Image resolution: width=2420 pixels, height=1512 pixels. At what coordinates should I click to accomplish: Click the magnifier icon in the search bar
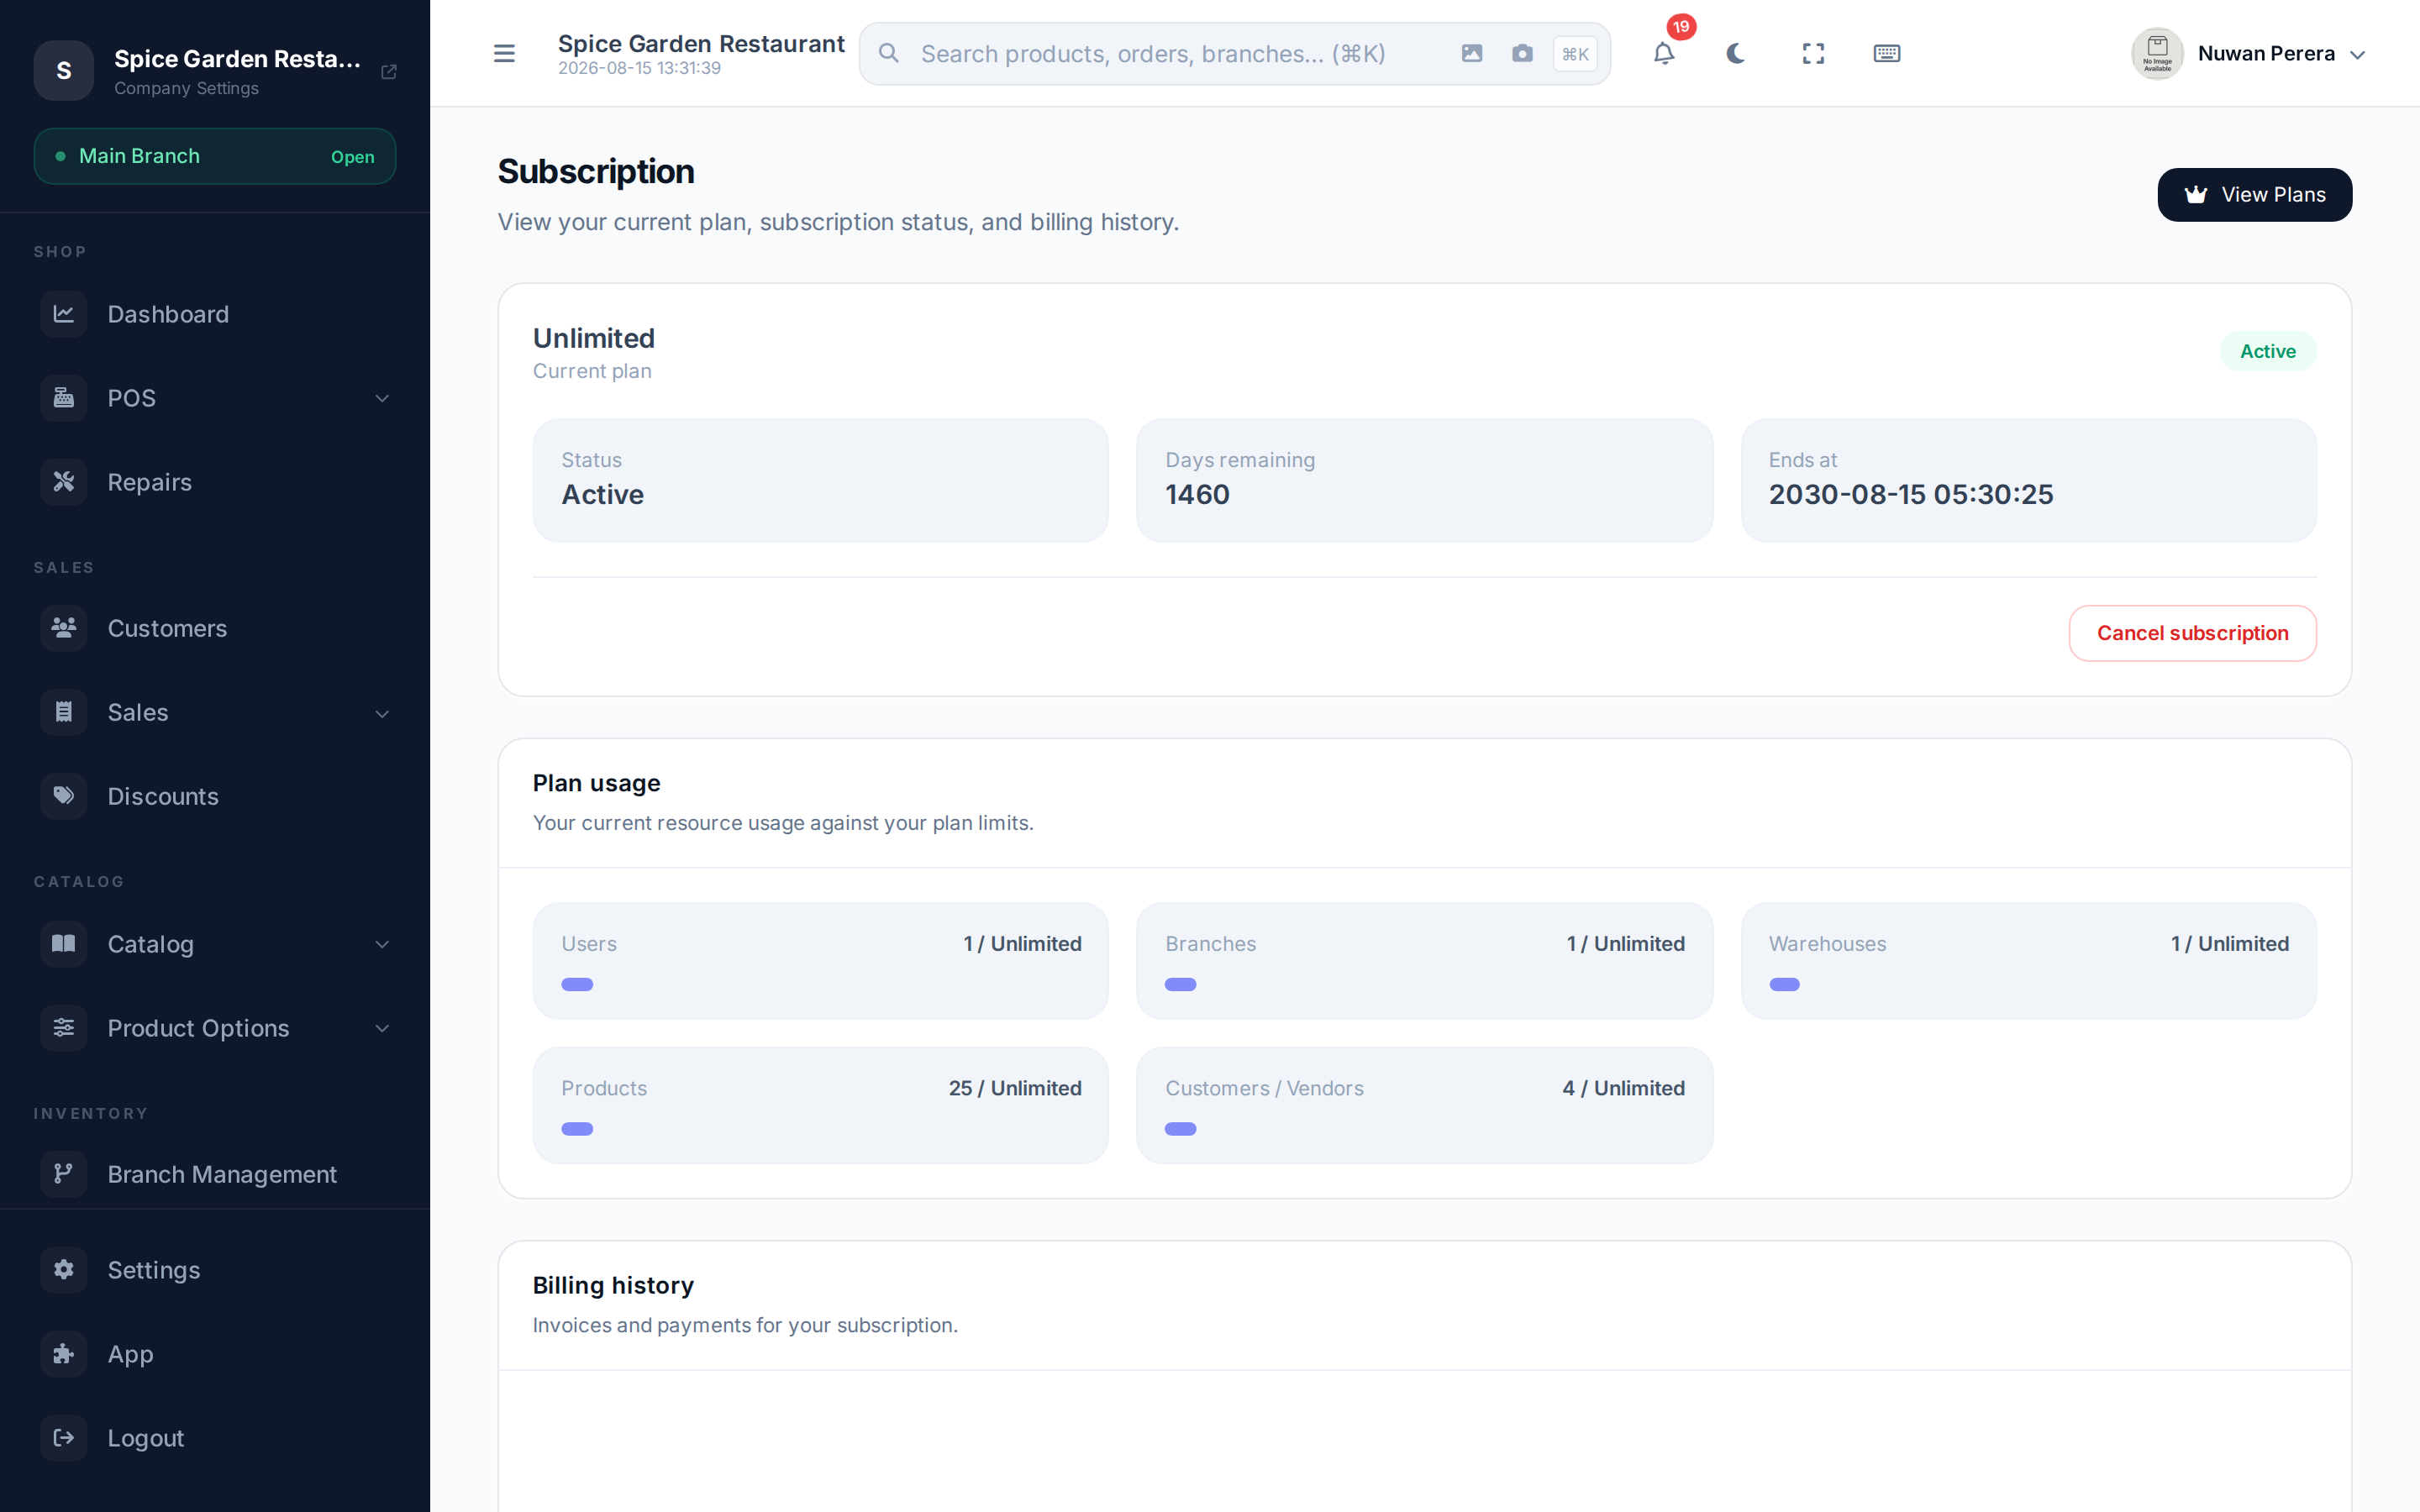point(888,54)
